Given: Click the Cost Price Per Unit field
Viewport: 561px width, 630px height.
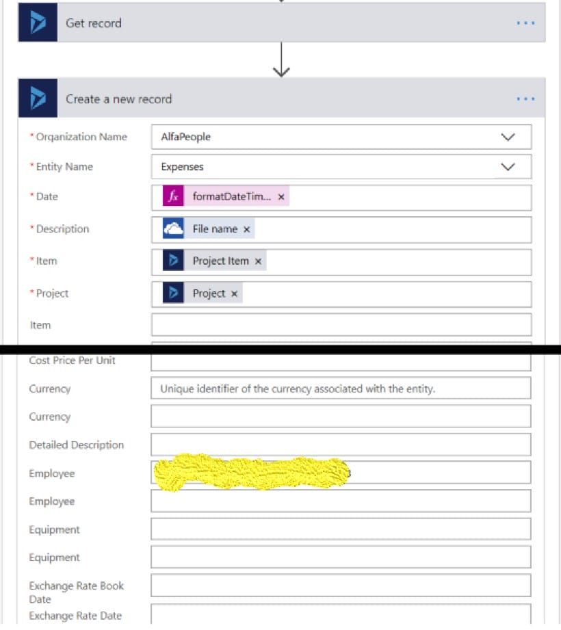Looking at the screenshot, I should click(x=340, y=360).
